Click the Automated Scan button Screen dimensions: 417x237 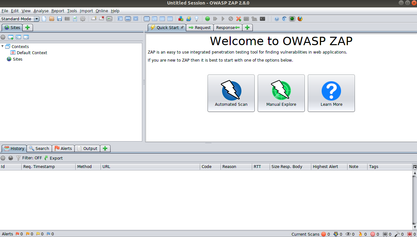[231, 93]
